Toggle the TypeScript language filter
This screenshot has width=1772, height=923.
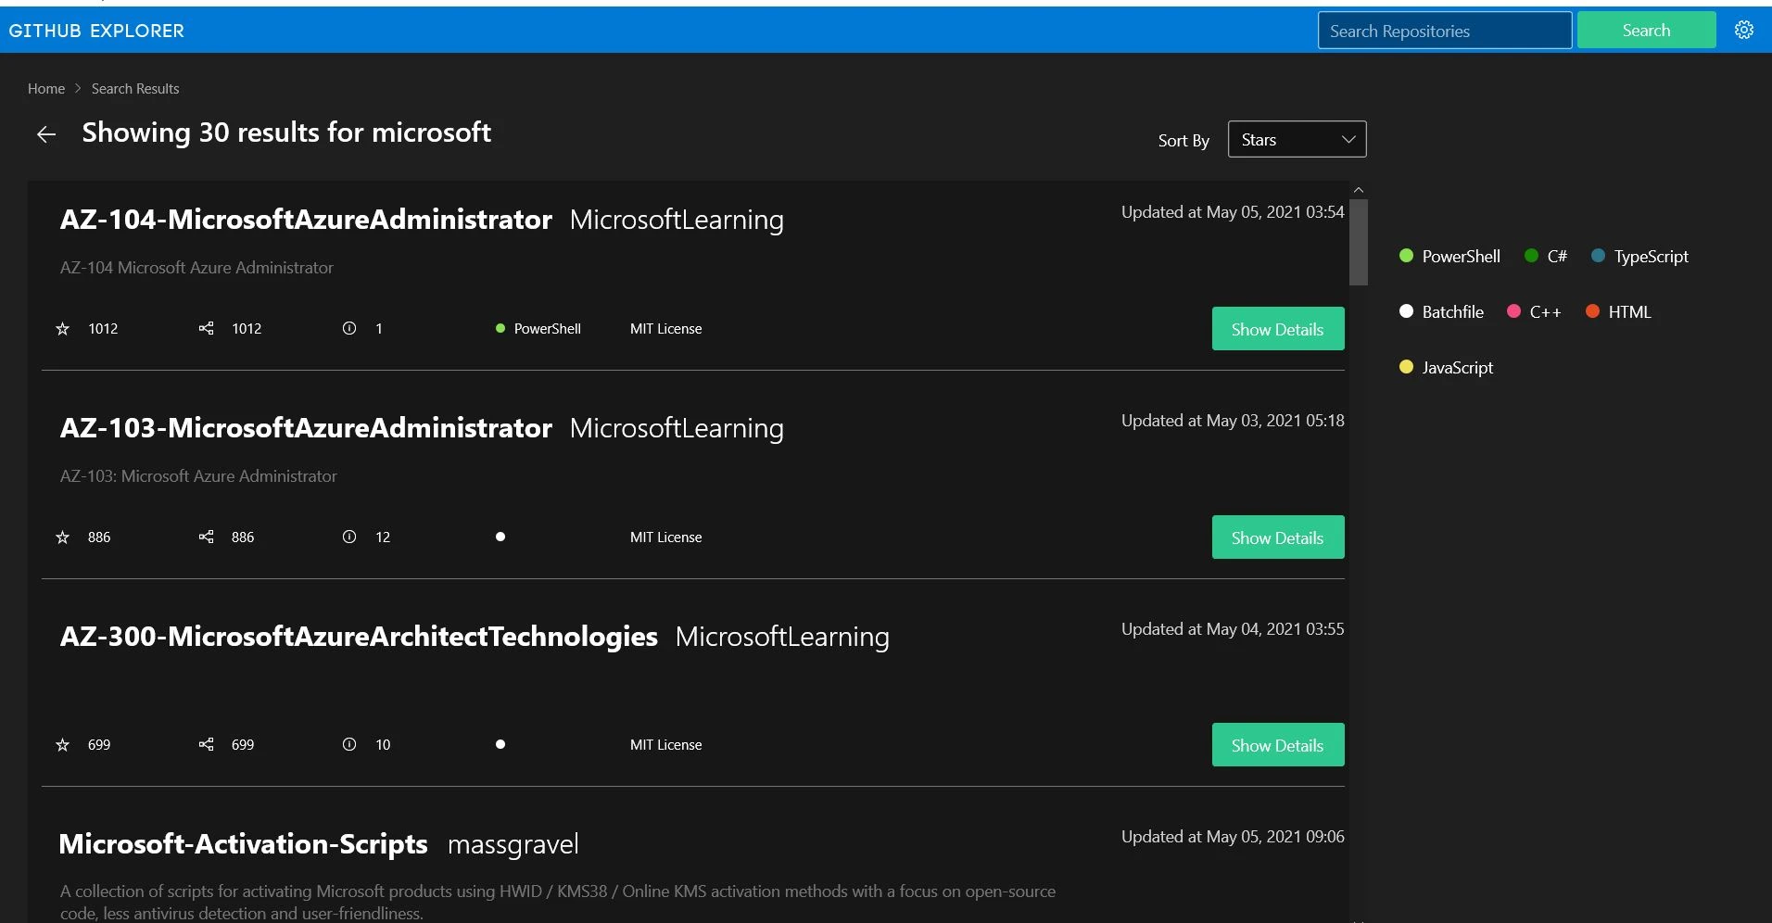1639,256
